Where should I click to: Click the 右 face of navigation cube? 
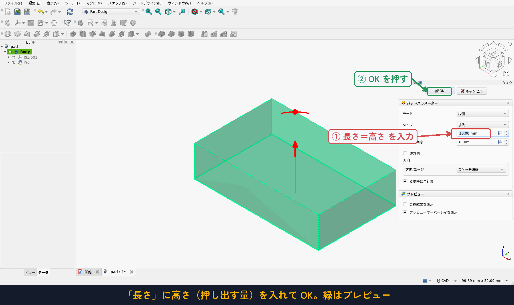[x=499, y=64]
